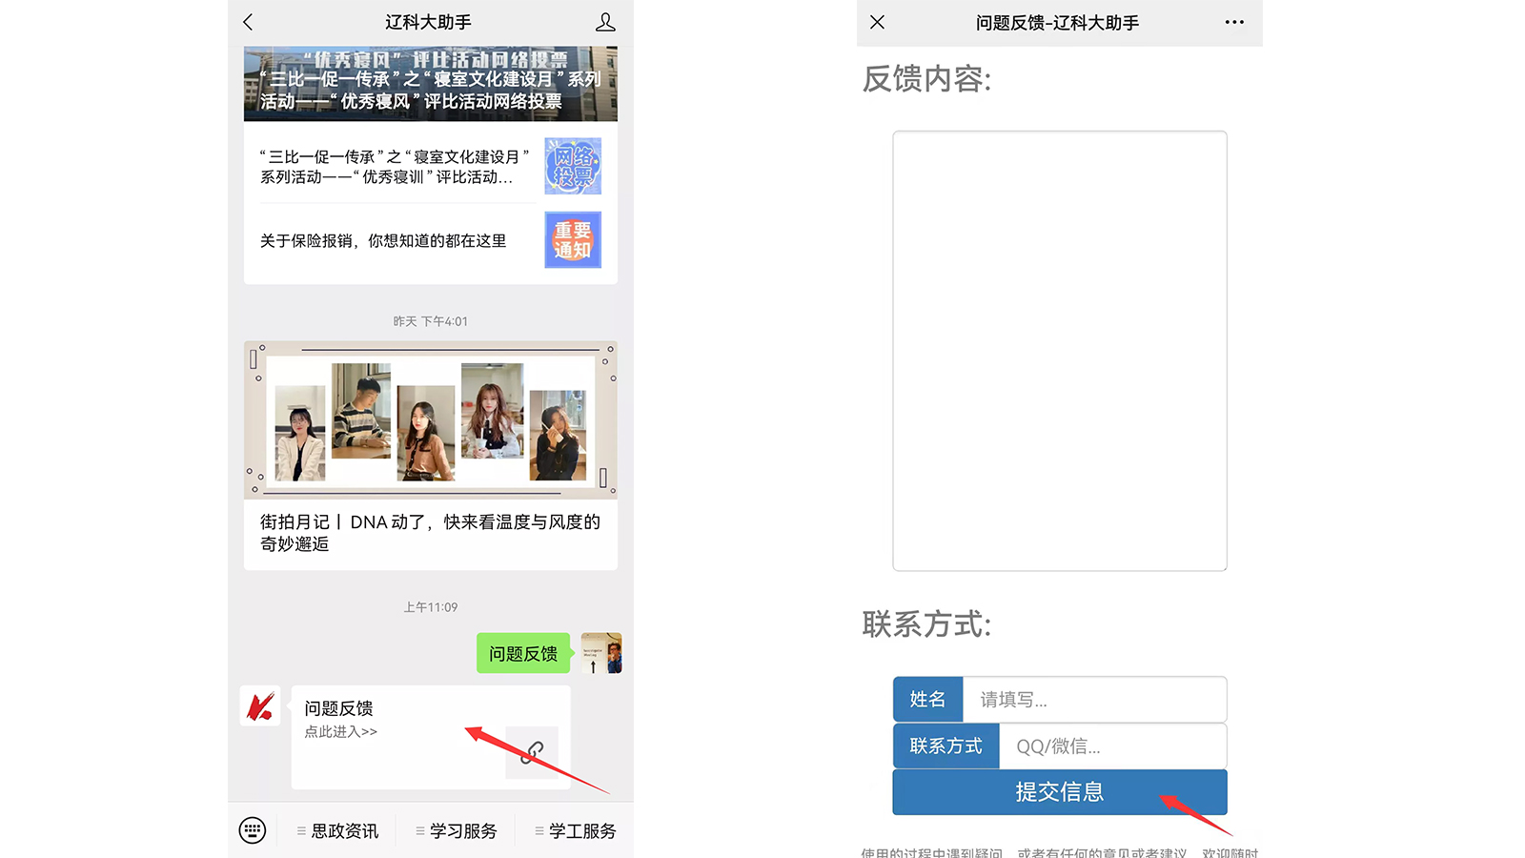Expand the 学工服务 bottom menu

coord(577,831)
